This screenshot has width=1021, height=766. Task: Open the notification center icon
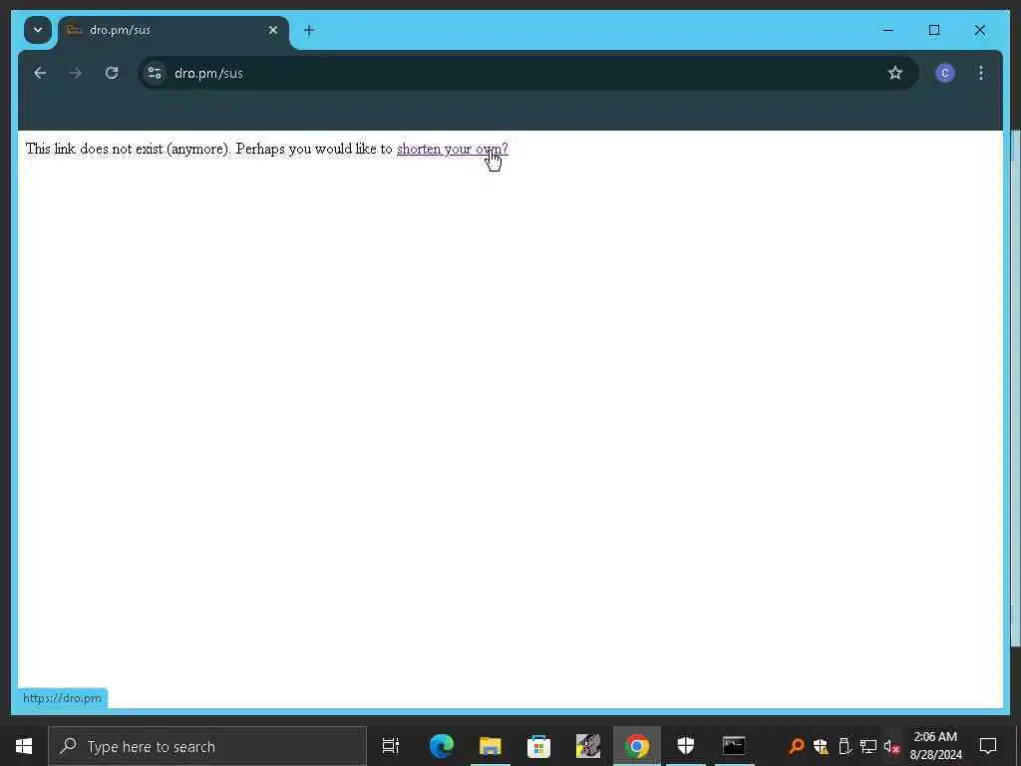(x=988, y=746)
